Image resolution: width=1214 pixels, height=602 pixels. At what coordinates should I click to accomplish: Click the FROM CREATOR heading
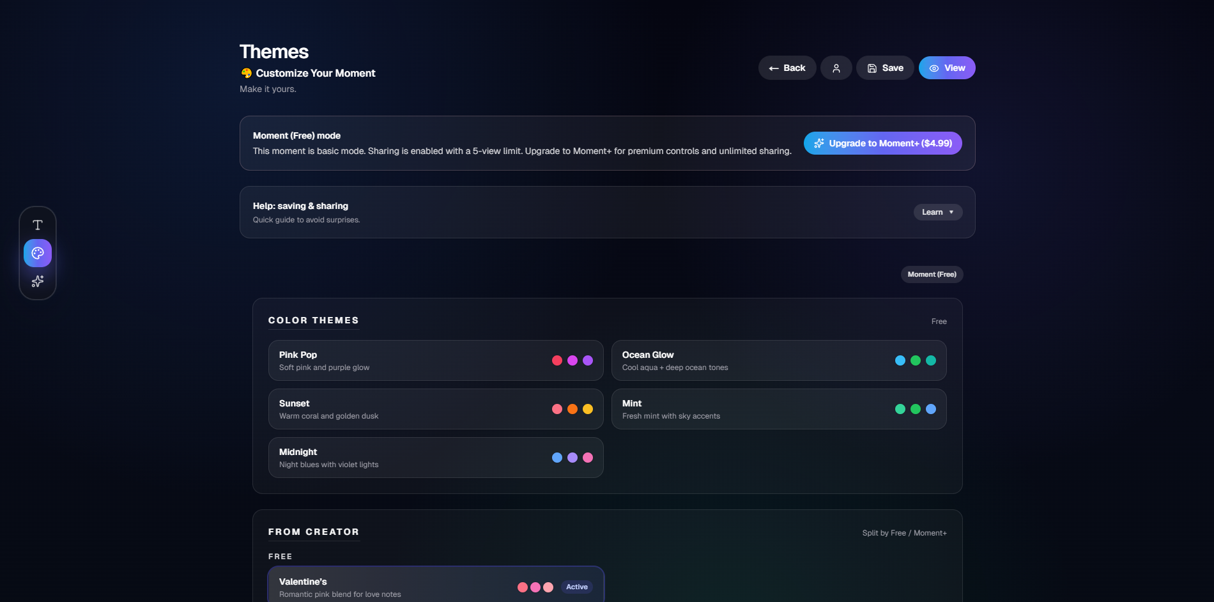click(x=314, y=532)
